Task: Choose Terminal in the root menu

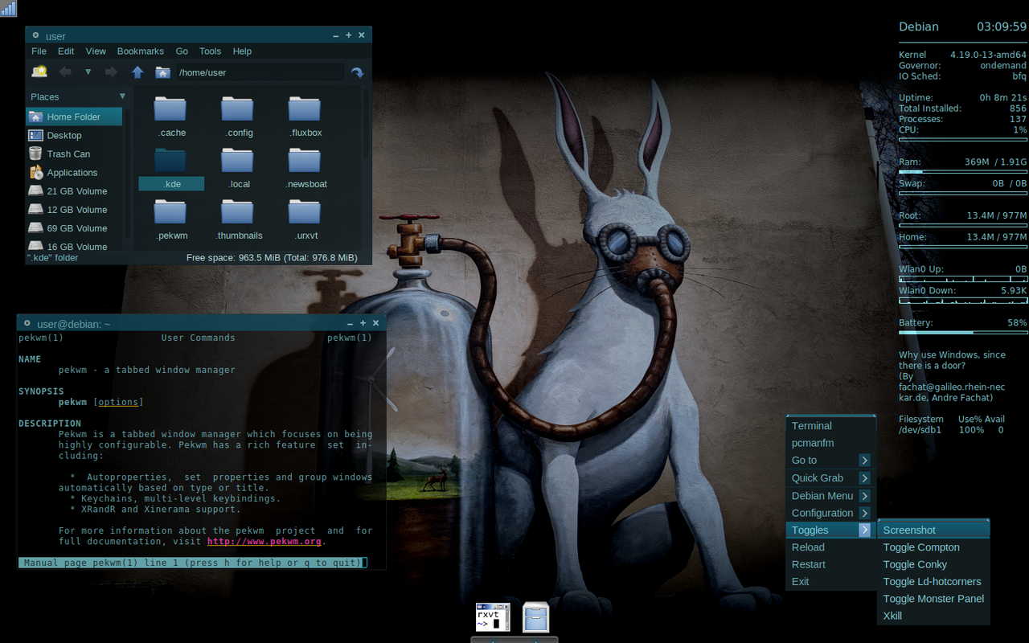Action: [x=830, y=426]
